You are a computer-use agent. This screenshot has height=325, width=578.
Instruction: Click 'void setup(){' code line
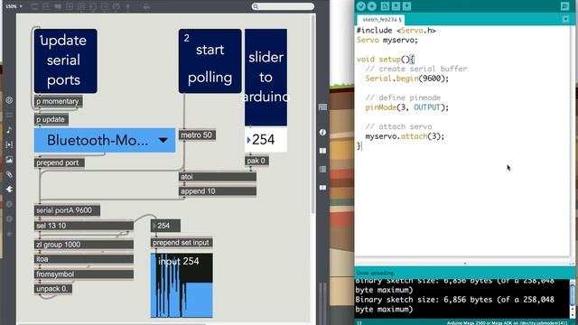coord(386,60)
